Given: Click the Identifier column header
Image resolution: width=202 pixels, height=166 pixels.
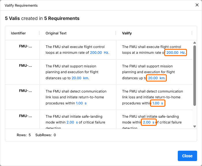Looking at the screenshot, I should [x=18, y=33].
